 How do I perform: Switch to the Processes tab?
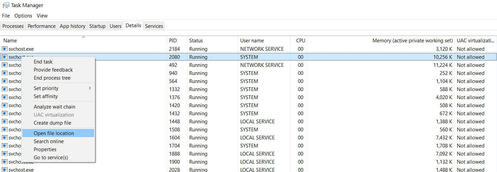coord(13,26)
